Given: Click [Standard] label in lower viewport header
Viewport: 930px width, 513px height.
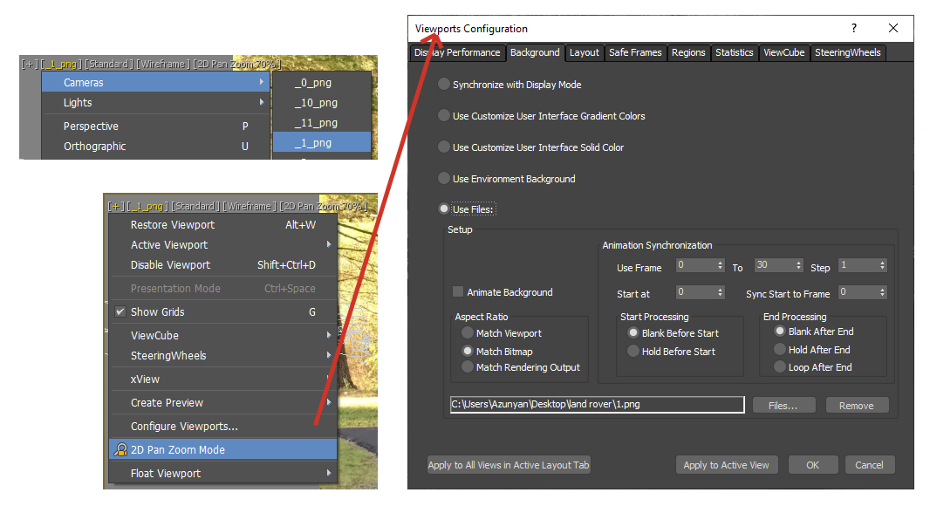Looking at the screenshot, I should [195, 206].
